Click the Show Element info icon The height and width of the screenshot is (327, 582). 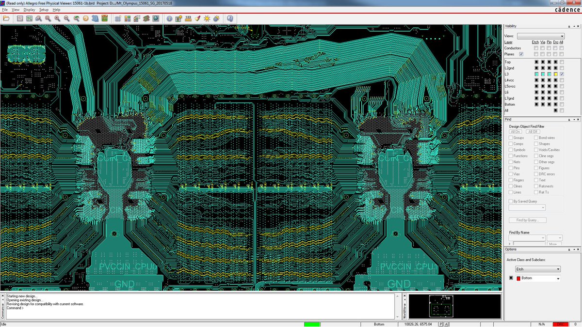169,18
